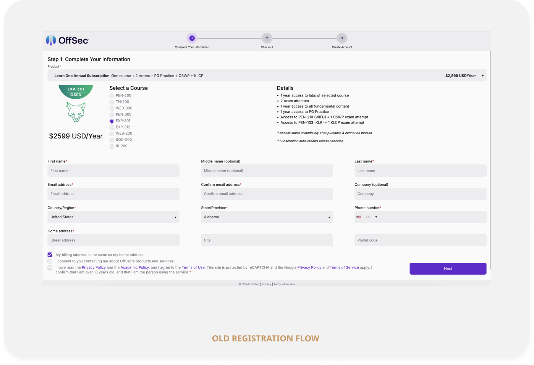Open the Google Terms of Service link

point(344,268)
